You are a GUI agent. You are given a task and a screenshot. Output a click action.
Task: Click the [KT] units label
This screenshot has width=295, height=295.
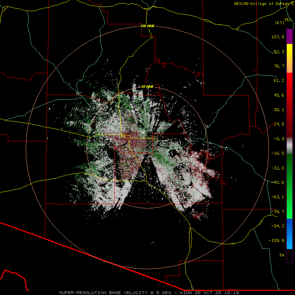click(280, 23)
